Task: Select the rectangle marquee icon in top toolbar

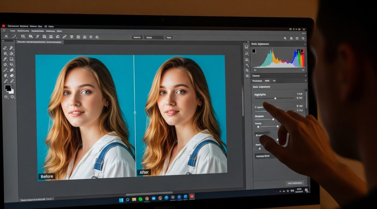Action: coord(23,36)
